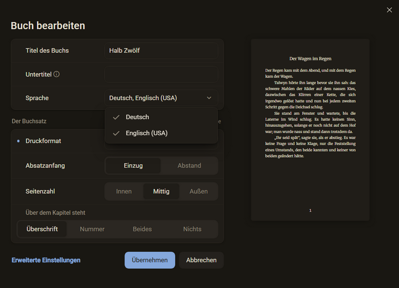This screenshot has width=399, height=288.
Task: Set Seitenzahl to Mittig
Action: [161, 192]
